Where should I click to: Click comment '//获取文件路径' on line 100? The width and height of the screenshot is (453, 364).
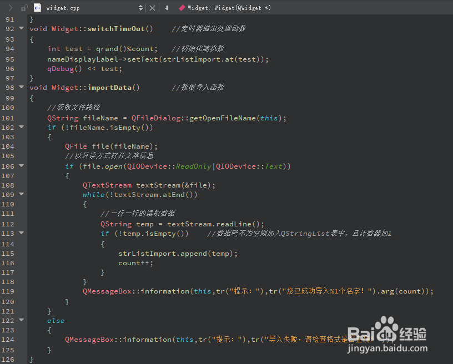coord(74,108)
